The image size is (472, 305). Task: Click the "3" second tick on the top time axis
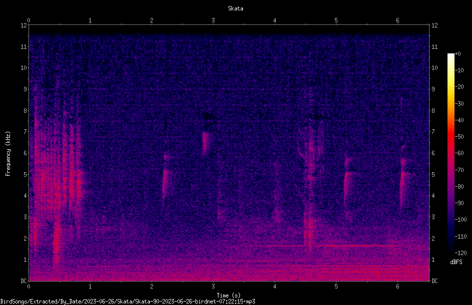213,20
